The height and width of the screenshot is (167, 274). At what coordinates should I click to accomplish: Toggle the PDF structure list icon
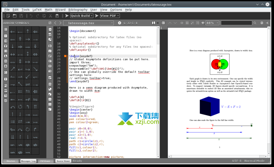pos(163,23)
